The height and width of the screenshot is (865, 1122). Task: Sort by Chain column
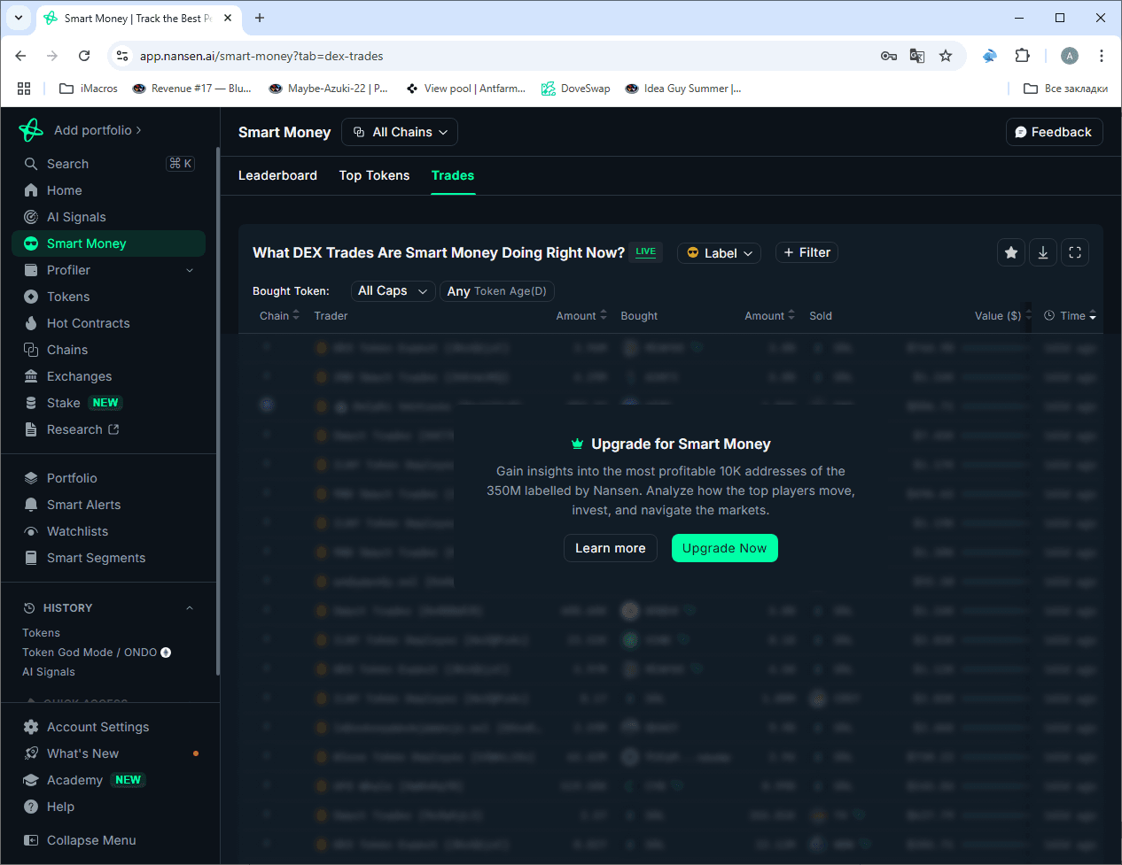click(x=279, y=316)
